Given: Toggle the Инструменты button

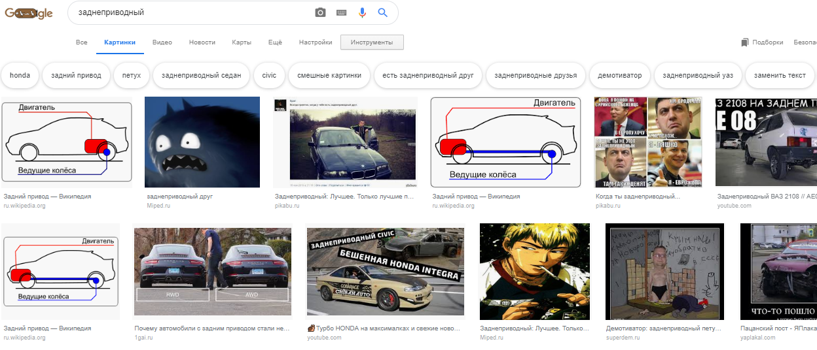Looking at the screenshot, I should 372,42.
